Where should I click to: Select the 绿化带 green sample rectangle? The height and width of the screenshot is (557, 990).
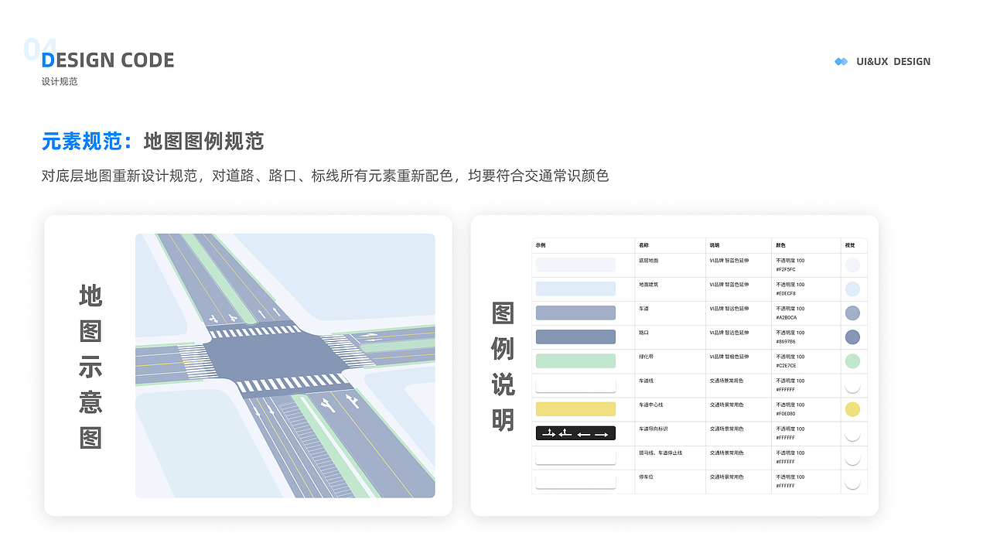click(575, 361)
